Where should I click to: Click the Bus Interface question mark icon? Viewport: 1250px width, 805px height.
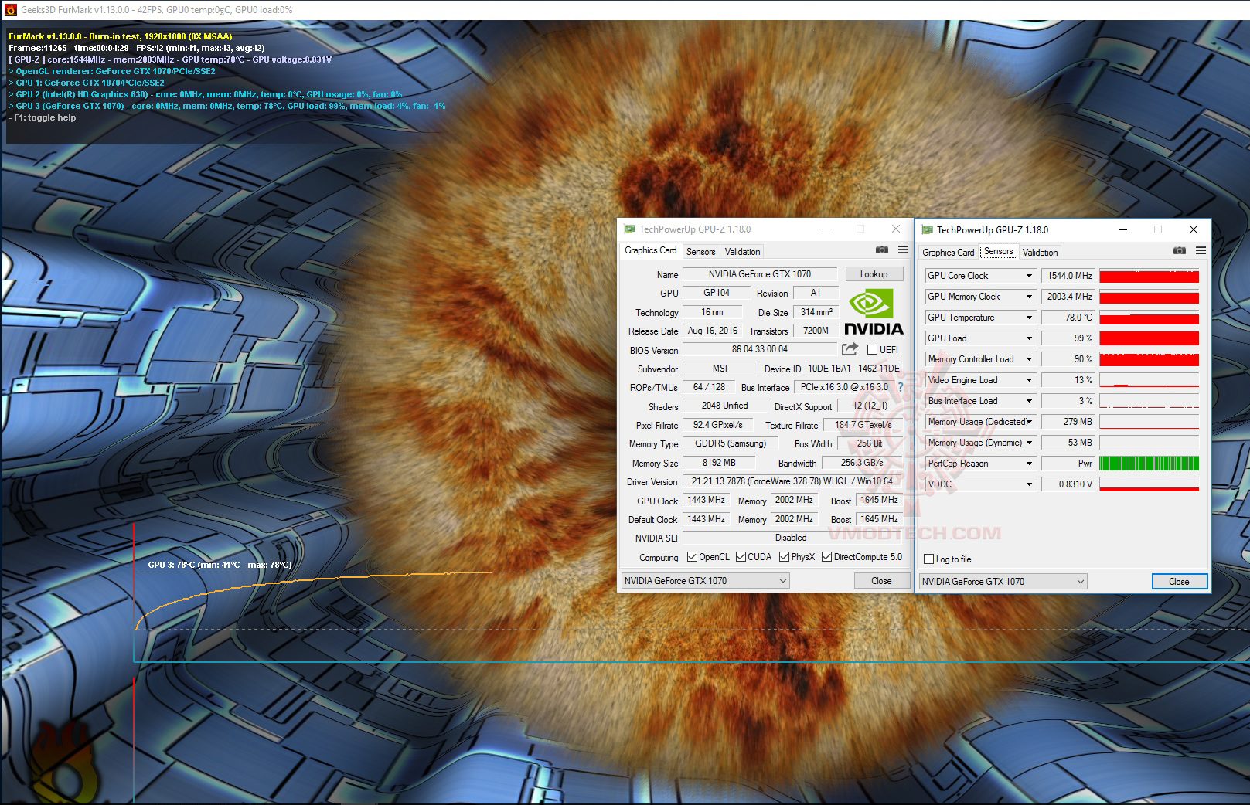tap(901, 387)
